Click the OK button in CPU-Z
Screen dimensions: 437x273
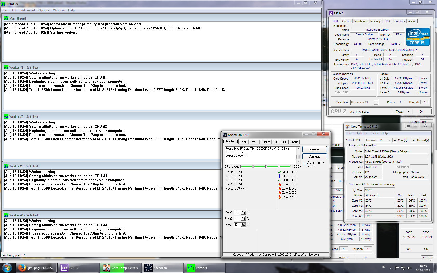point(421,112)
